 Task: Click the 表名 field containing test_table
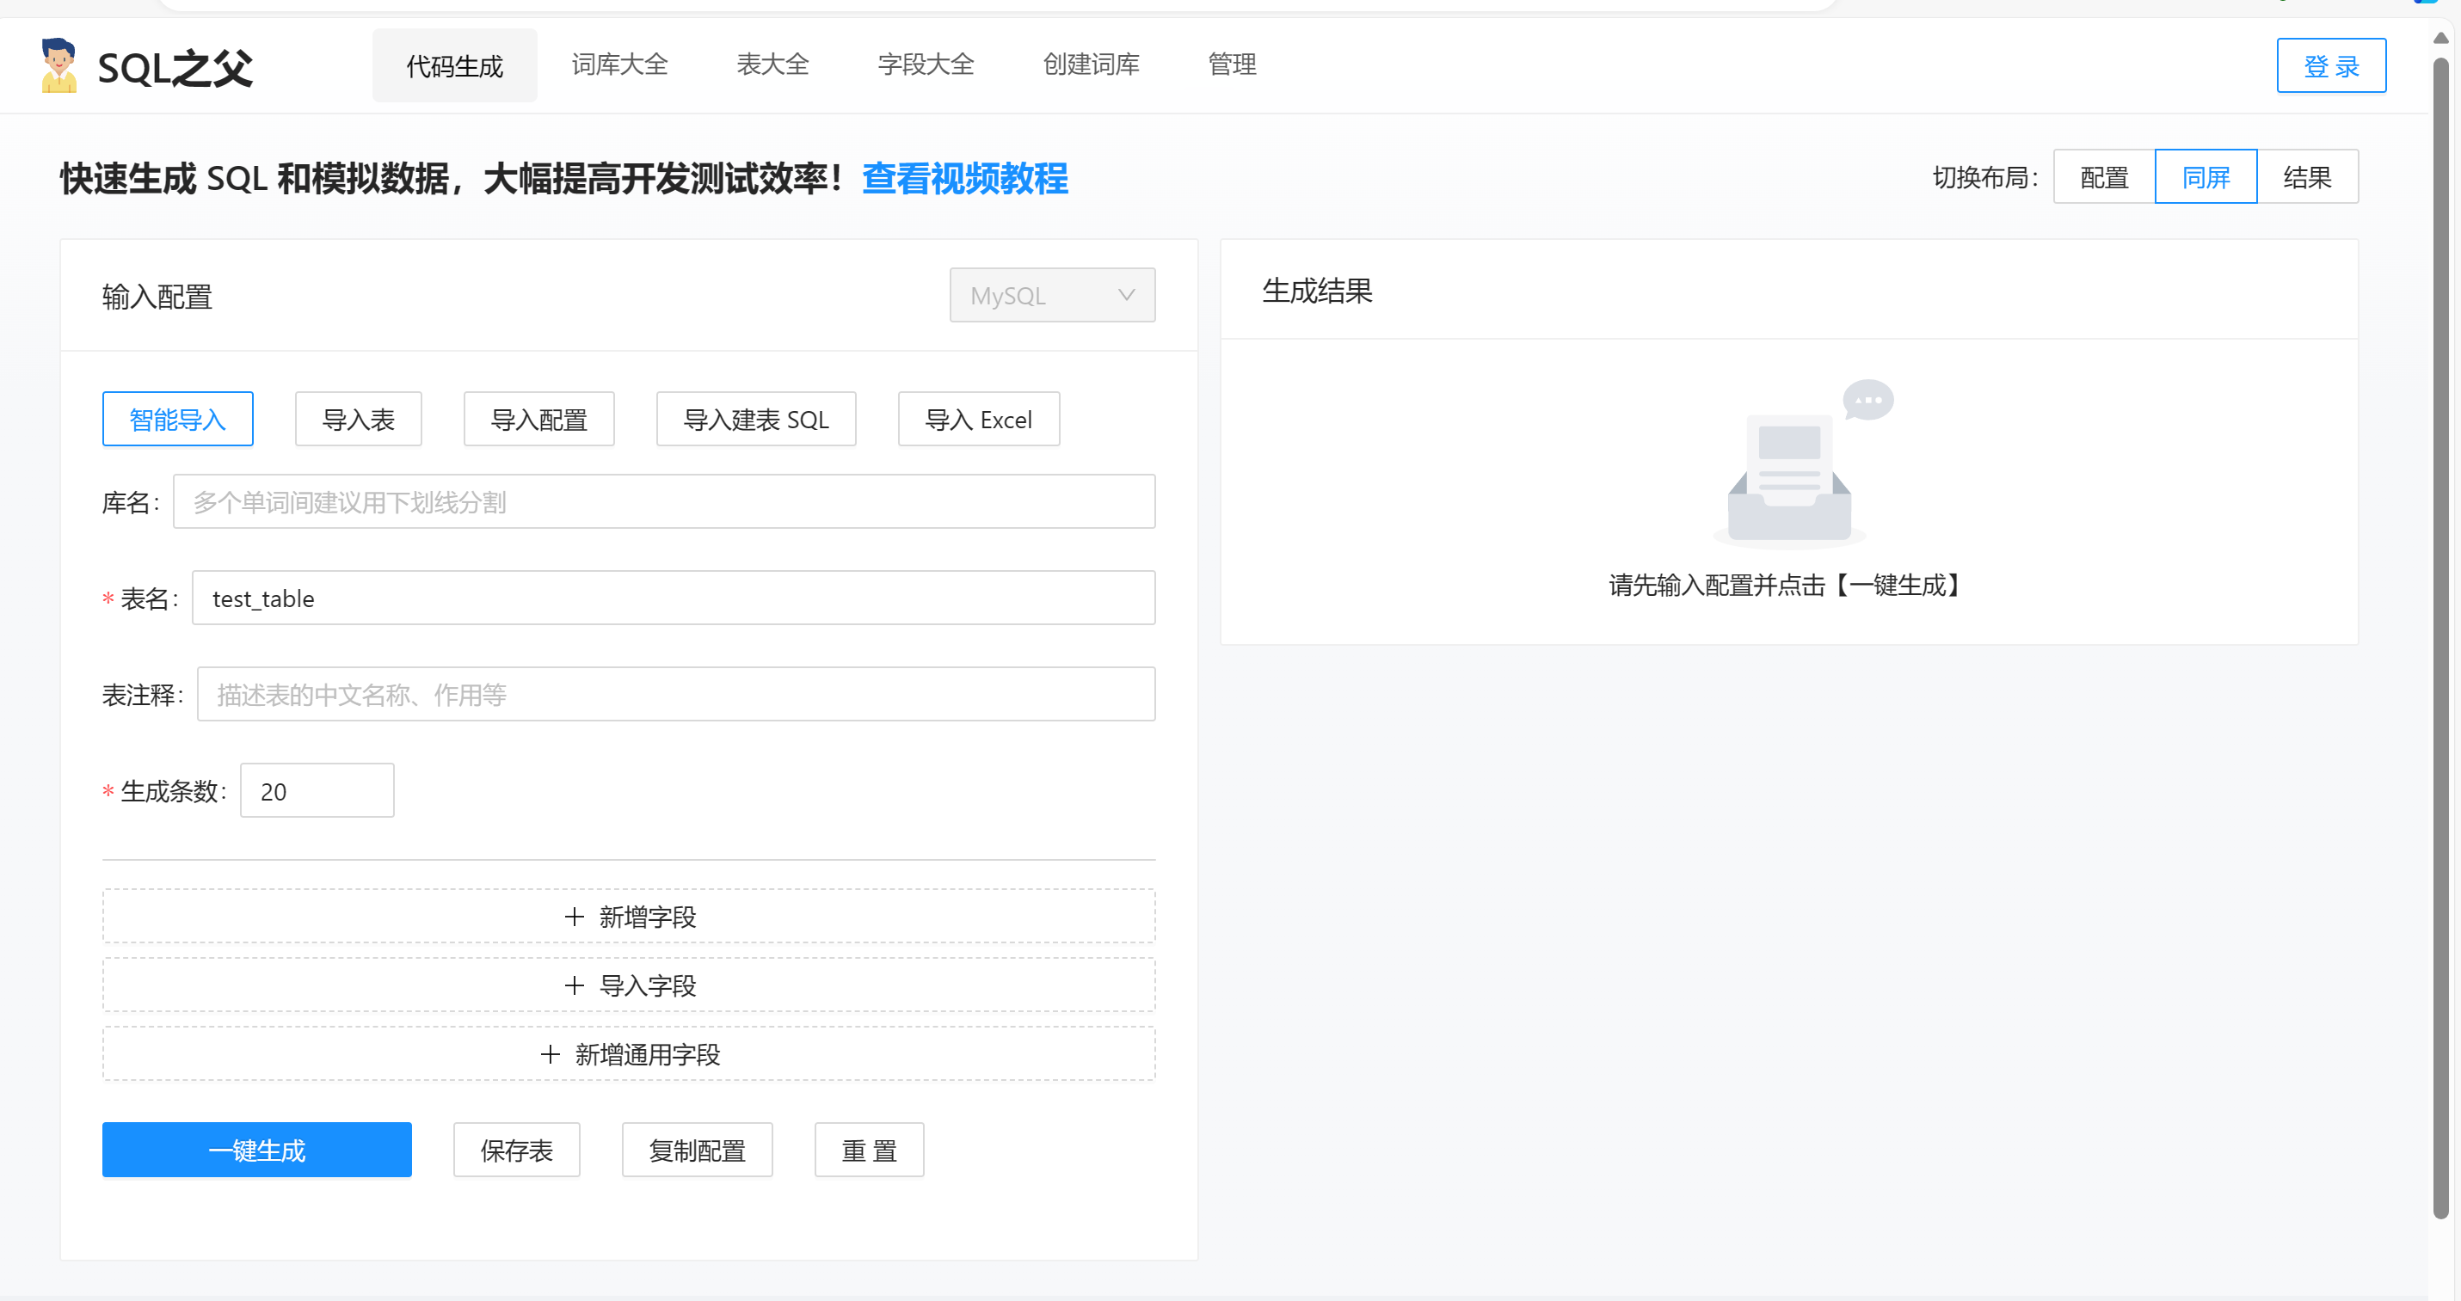(674, 598)
